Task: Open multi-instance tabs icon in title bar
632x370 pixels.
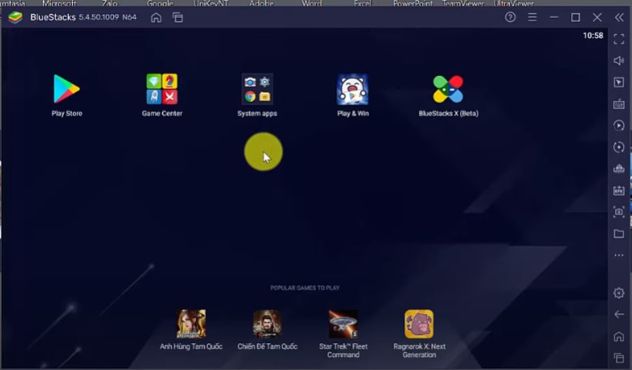Action: 177,18
